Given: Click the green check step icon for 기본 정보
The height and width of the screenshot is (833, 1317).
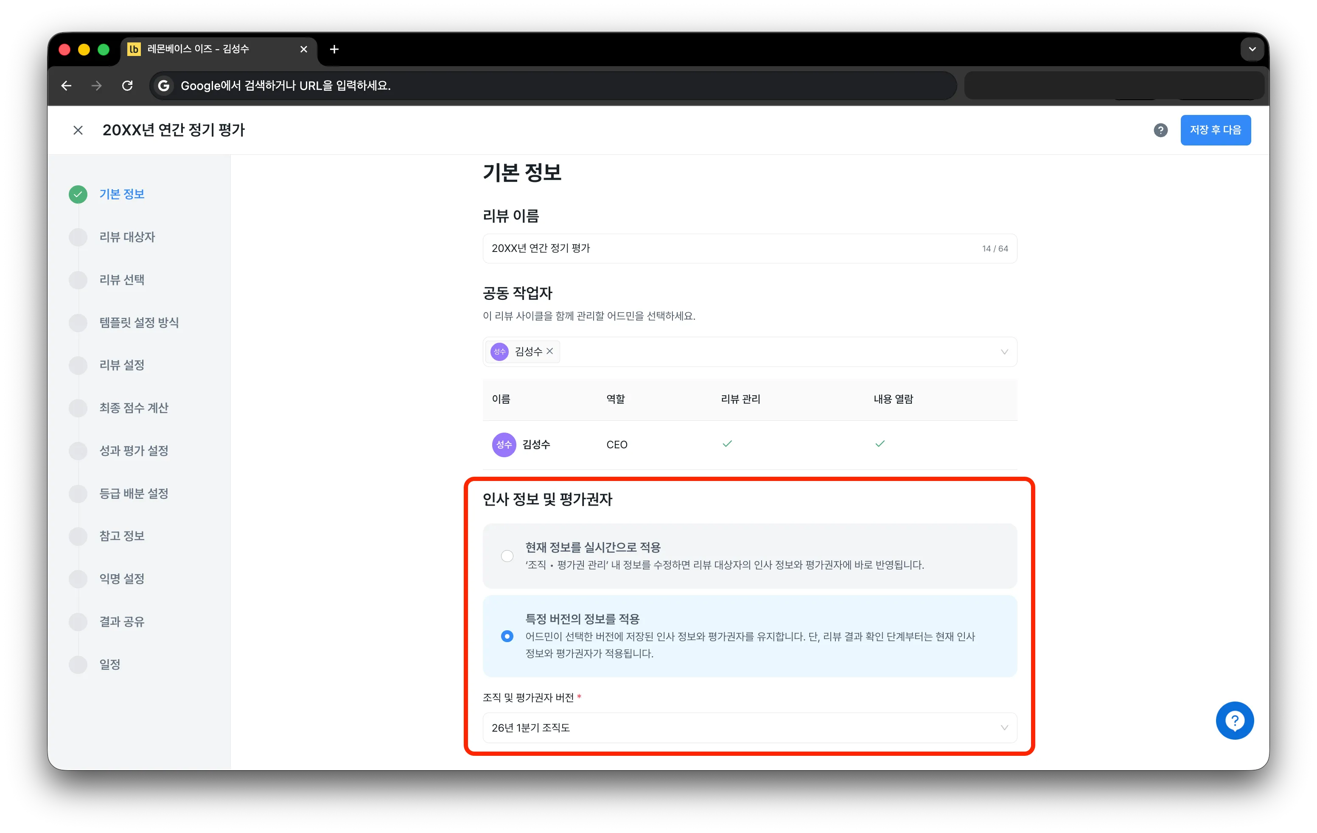Looking at the screenshot, I should 78,195.
